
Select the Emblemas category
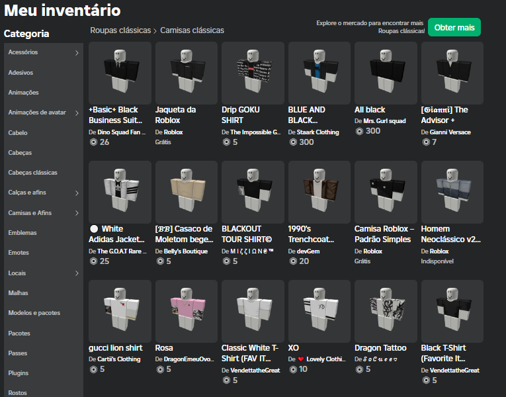22,233
